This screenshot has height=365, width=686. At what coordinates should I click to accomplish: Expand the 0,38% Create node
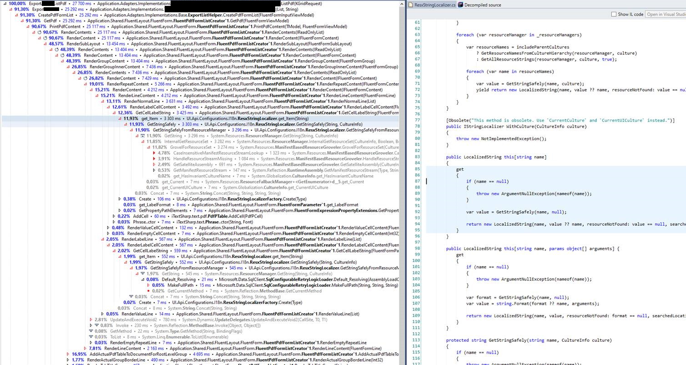tap(120, 199)
